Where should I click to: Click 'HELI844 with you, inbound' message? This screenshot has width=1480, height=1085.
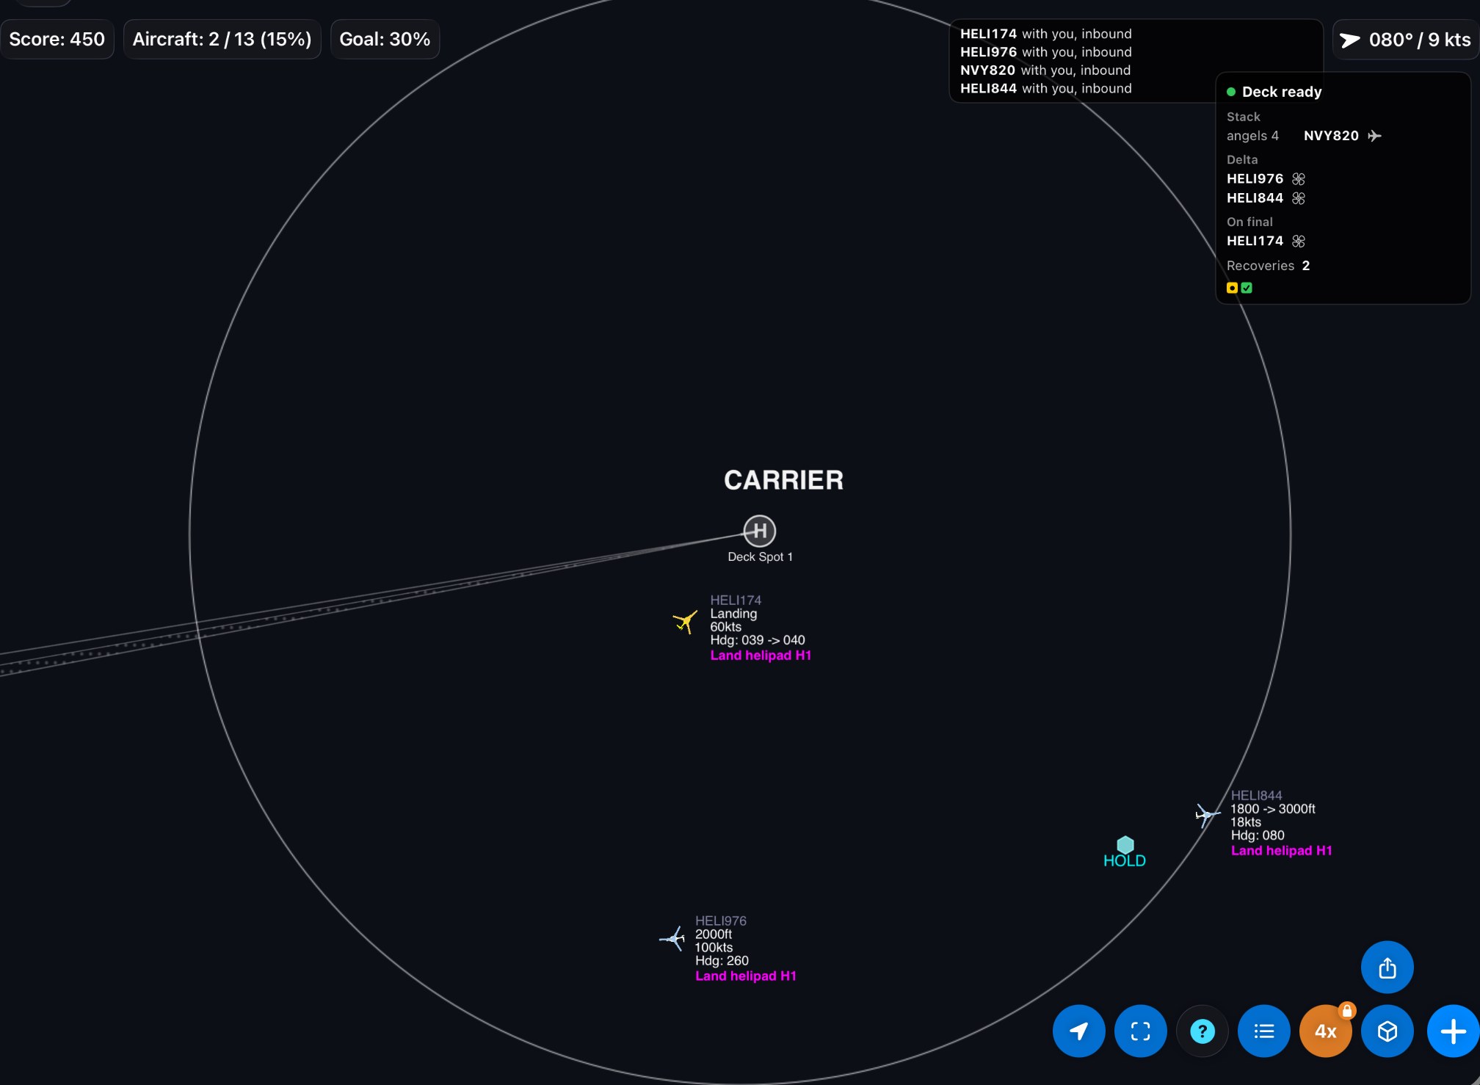click(x=1046, y=89)
